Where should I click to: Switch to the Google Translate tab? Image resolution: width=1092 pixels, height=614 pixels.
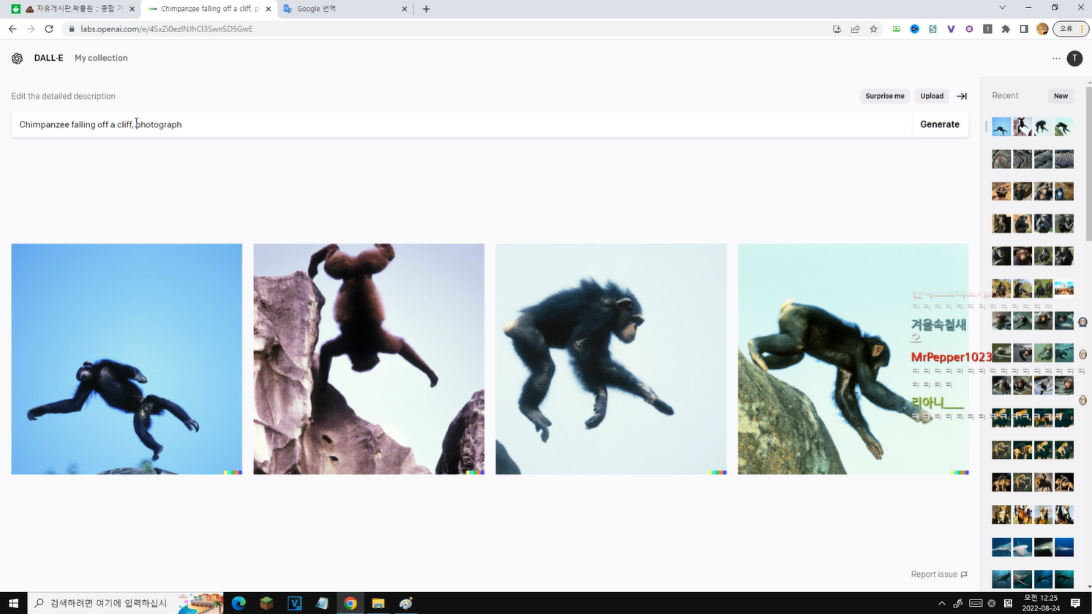(344, 9)
